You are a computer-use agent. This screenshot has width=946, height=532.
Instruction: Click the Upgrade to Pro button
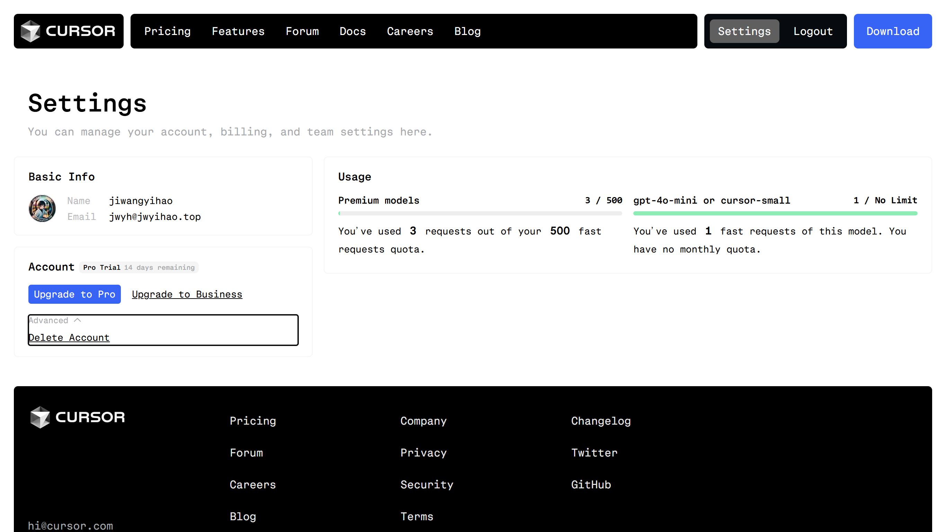[x=74, y=294]
